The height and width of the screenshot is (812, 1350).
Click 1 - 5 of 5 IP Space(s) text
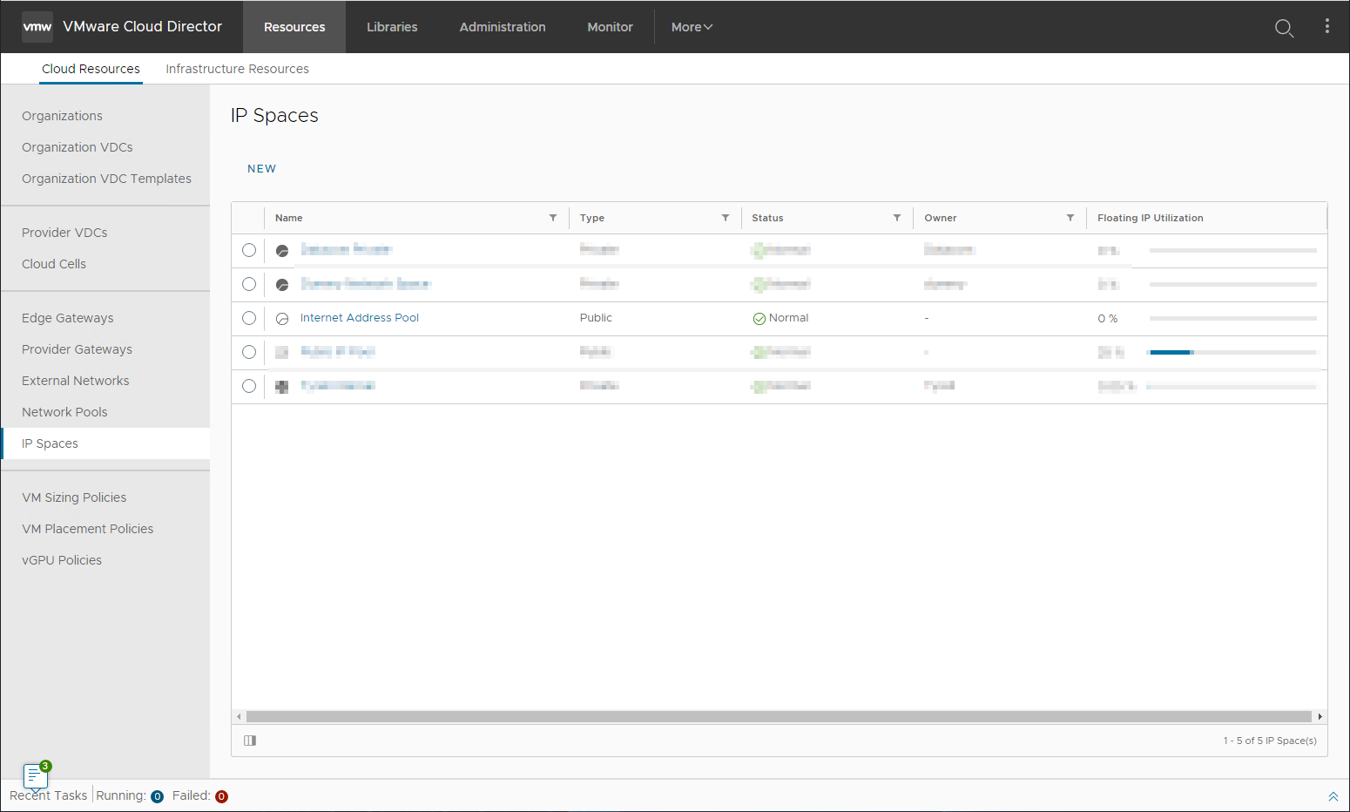1270,741
